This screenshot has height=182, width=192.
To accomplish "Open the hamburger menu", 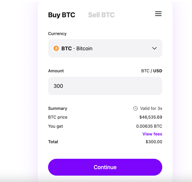I will [158, 14].
